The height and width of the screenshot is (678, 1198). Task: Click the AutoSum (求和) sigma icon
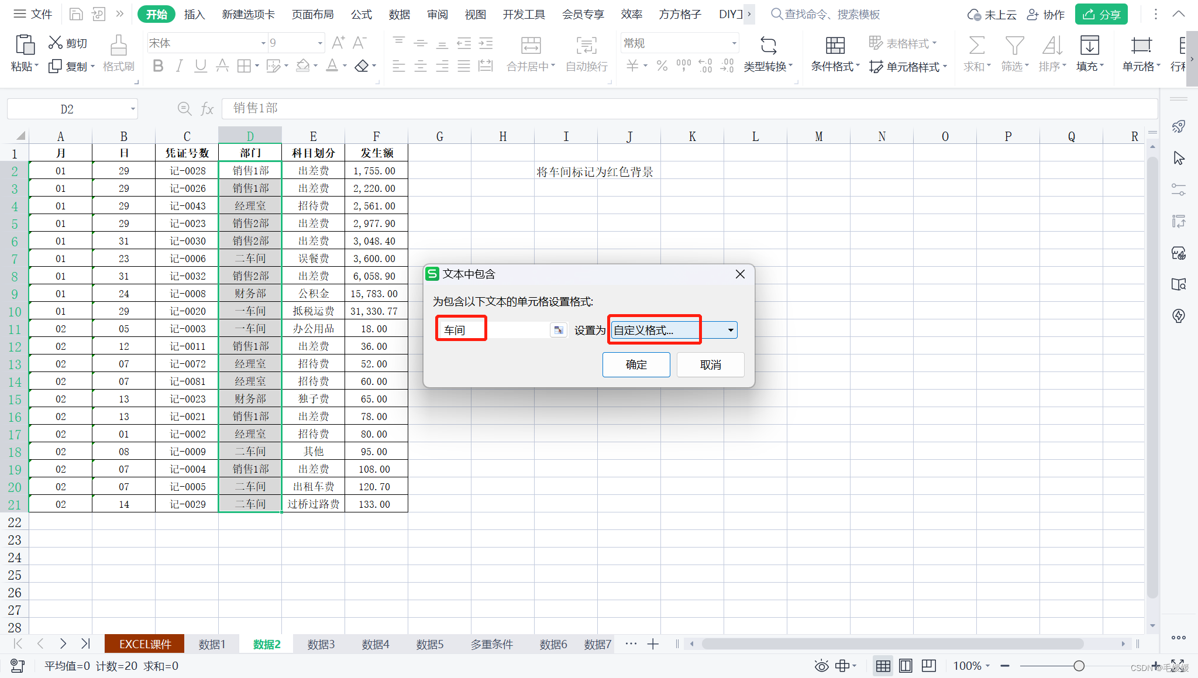point(976,46)
